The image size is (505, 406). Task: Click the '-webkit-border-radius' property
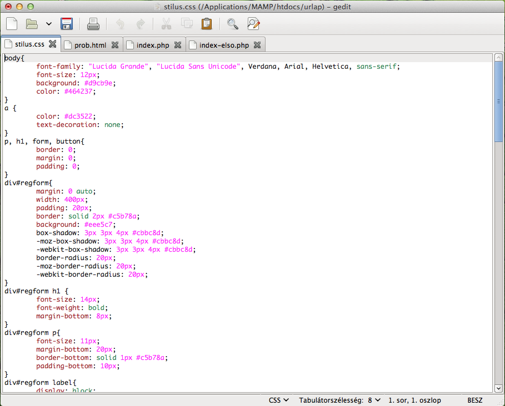(78, 275)
